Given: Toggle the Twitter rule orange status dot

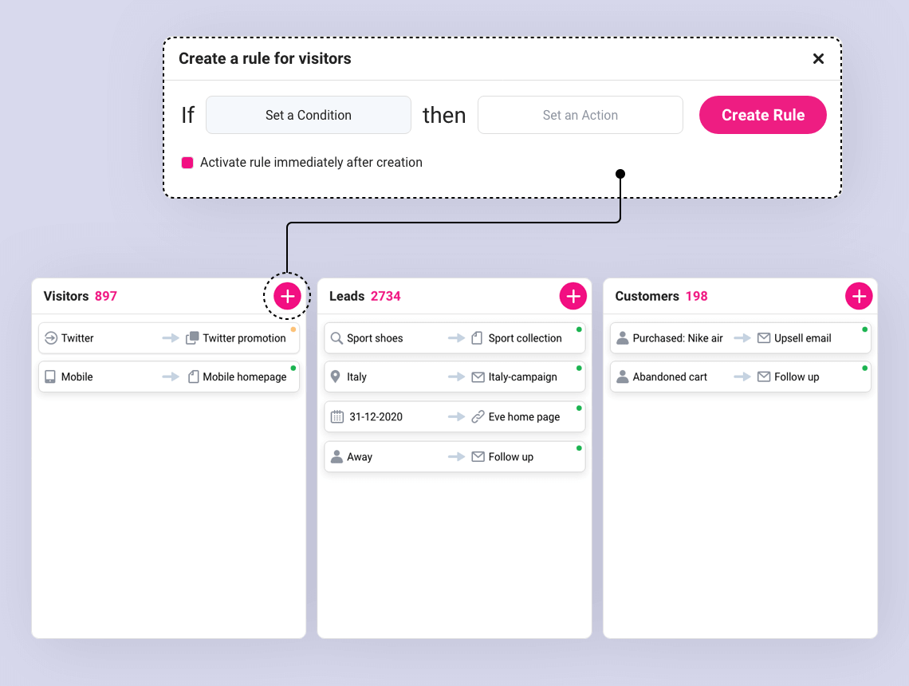Looking at the screenshot, I should pos(293,329).
